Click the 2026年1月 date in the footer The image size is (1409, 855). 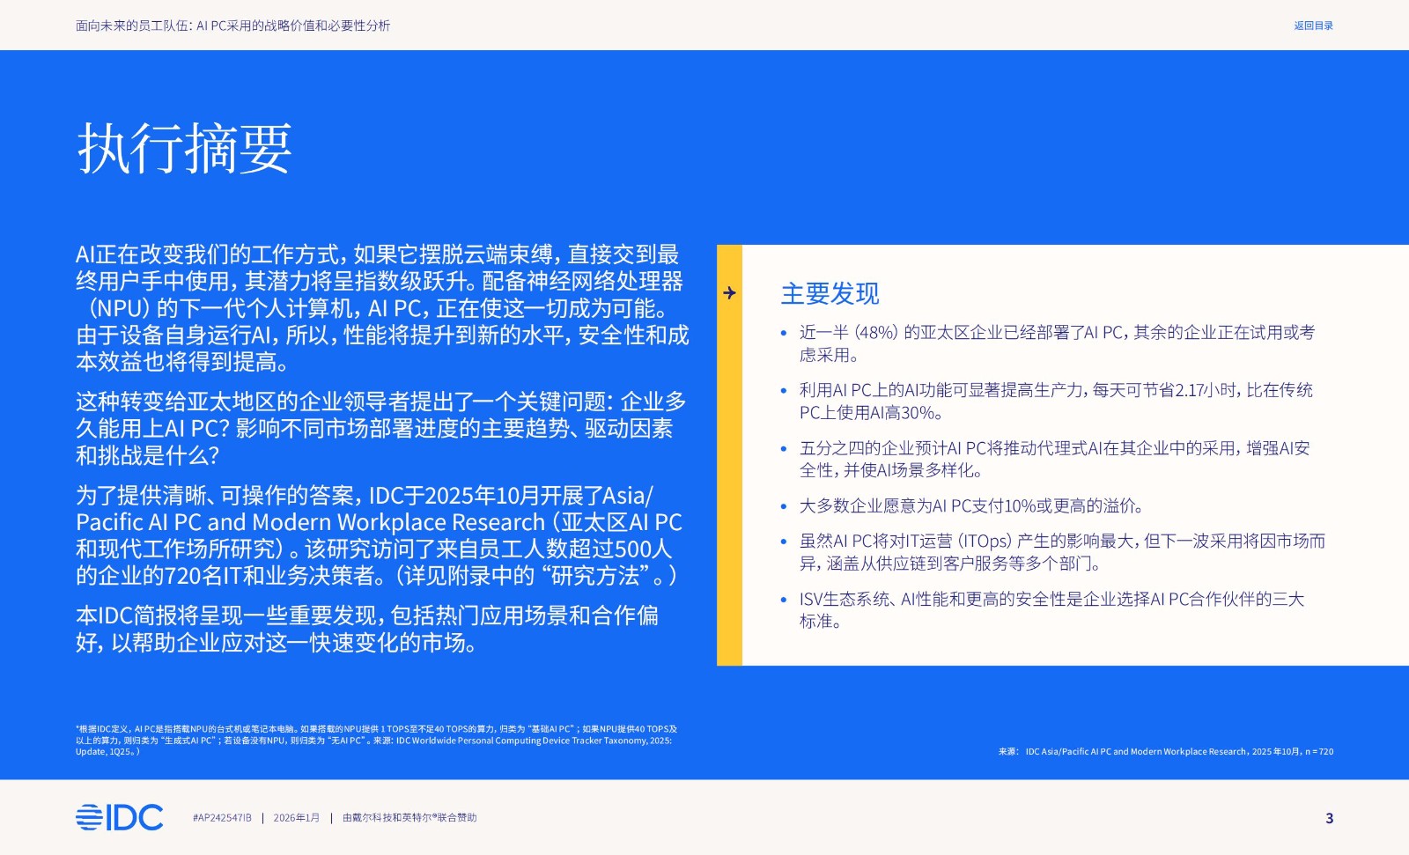(x=297, y=818)
